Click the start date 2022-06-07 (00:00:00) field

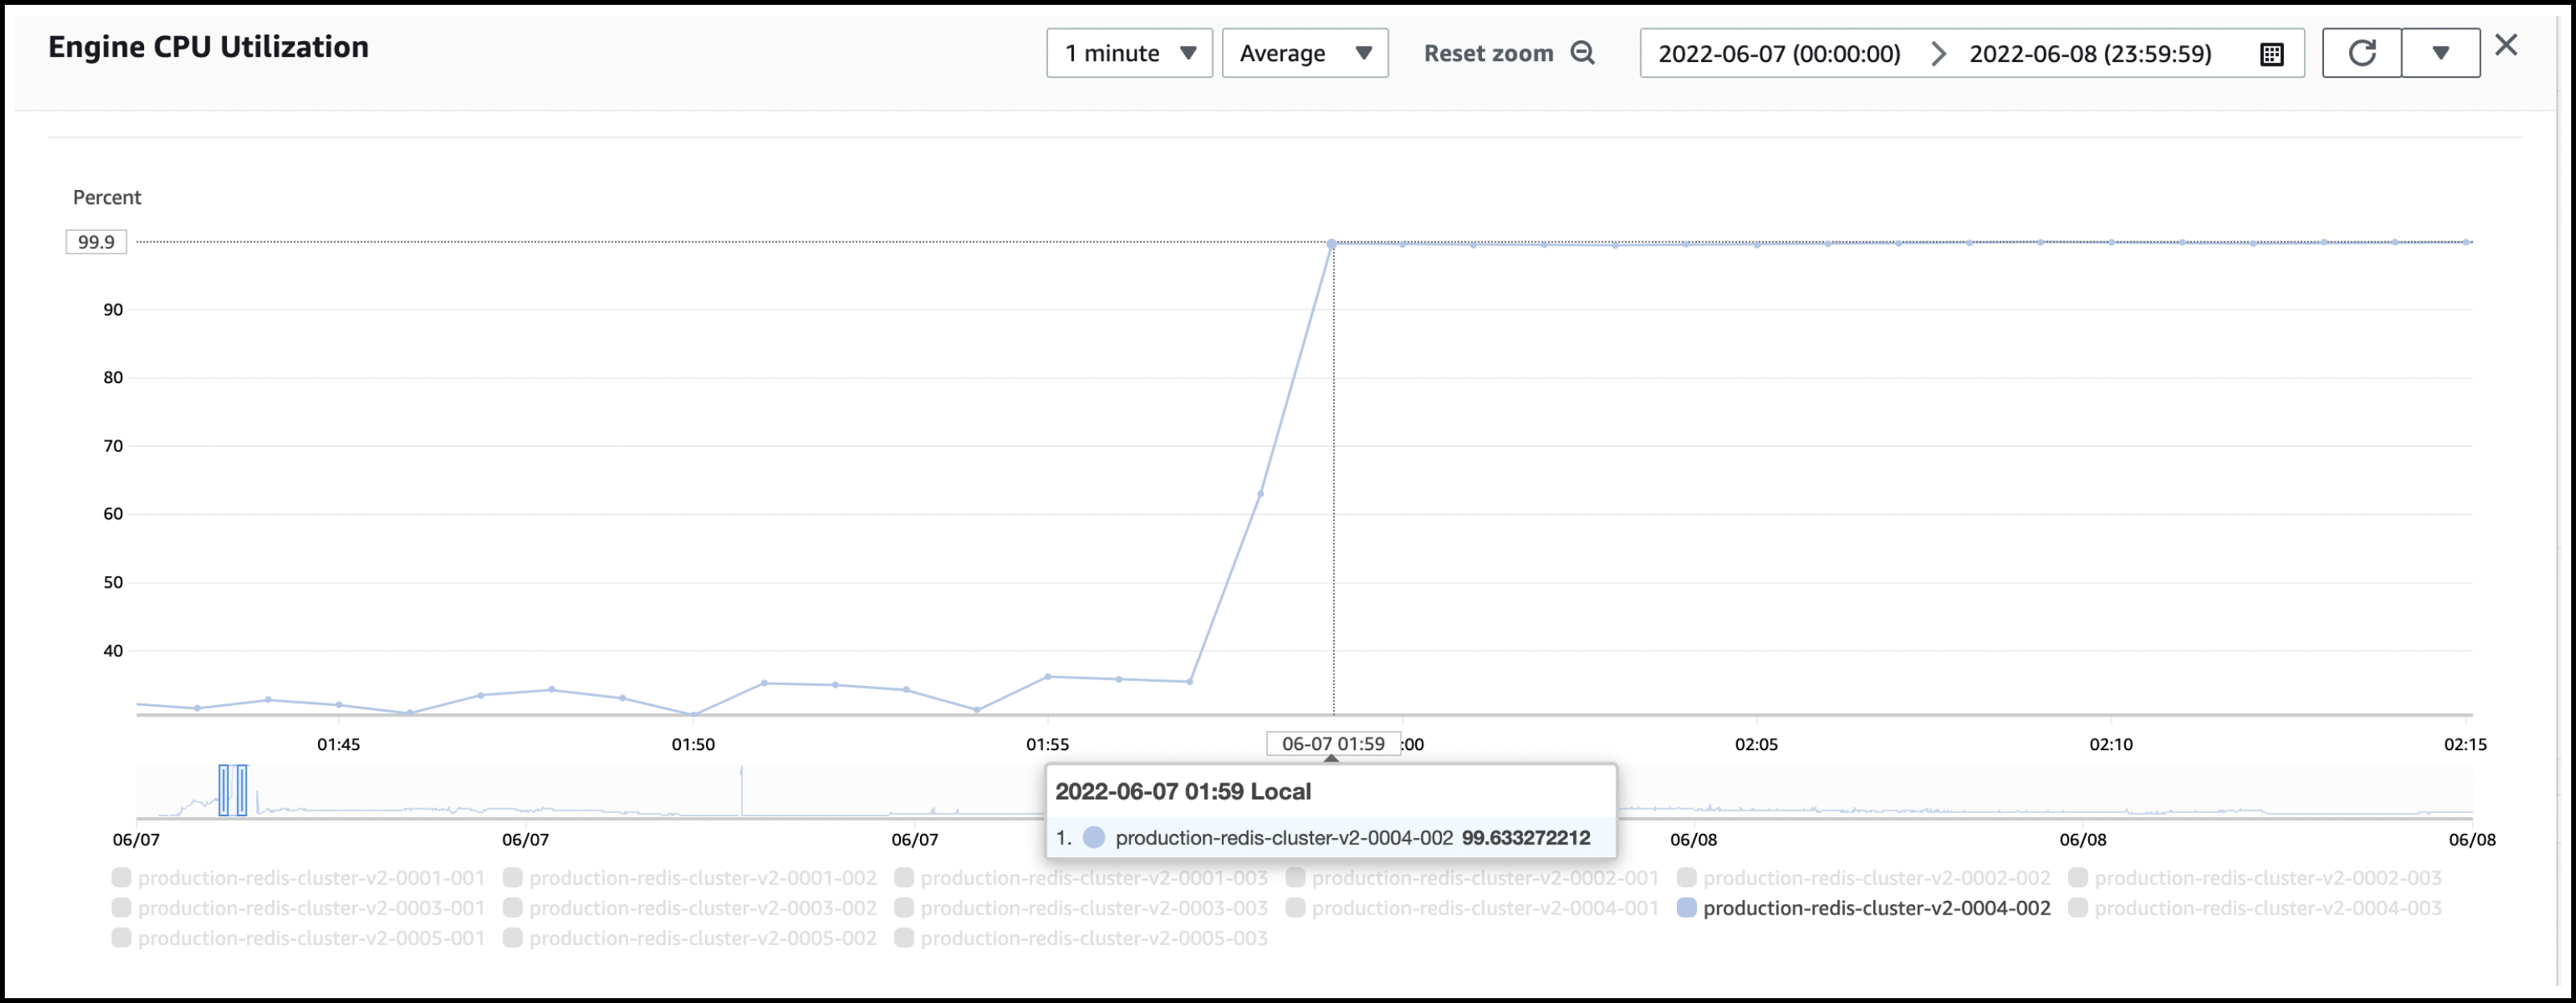point(1779,53)
